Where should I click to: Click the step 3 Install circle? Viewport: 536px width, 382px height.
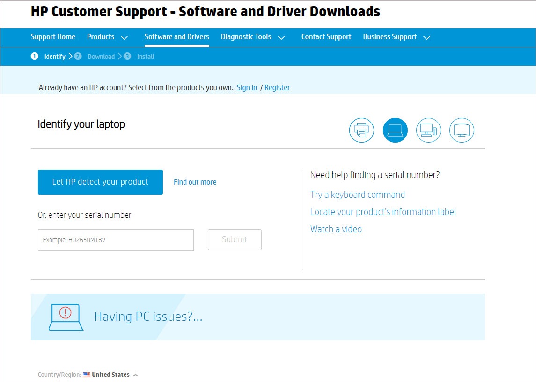(x=127, y=56)
